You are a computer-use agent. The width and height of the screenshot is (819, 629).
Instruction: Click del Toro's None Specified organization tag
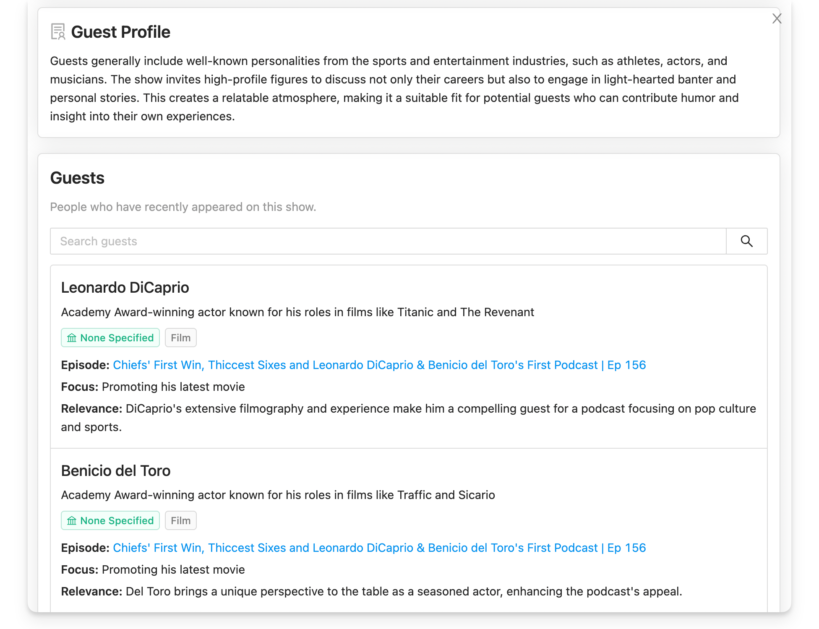pyautogui.click(x=110, y=520)
